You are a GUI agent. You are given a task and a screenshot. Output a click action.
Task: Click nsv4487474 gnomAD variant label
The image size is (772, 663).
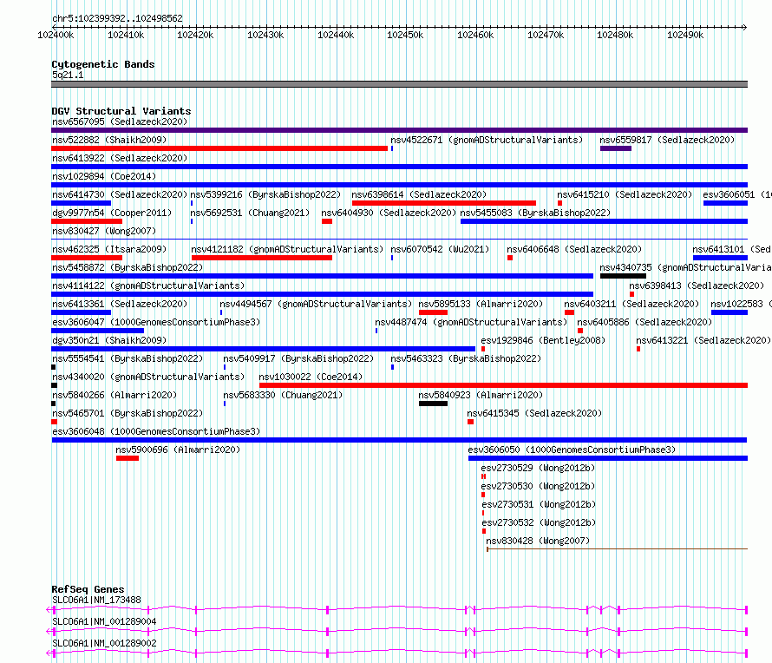471,322
